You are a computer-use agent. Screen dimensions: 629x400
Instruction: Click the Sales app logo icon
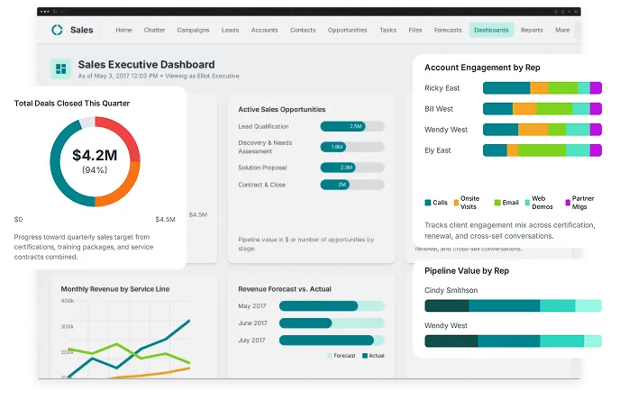[59, 30]
